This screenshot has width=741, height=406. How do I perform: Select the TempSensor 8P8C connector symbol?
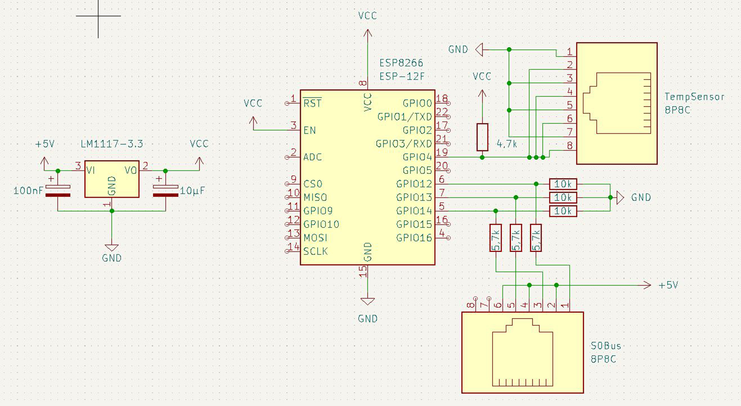coord(617,103)
